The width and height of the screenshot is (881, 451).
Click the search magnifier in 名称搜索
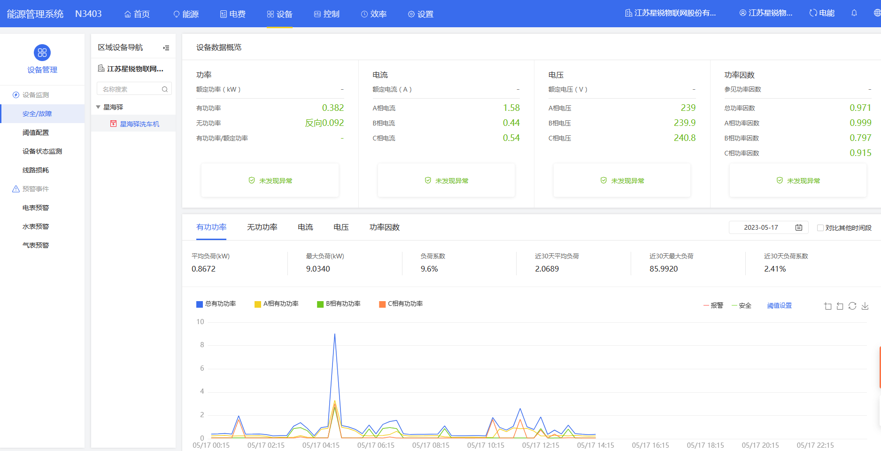165,89
